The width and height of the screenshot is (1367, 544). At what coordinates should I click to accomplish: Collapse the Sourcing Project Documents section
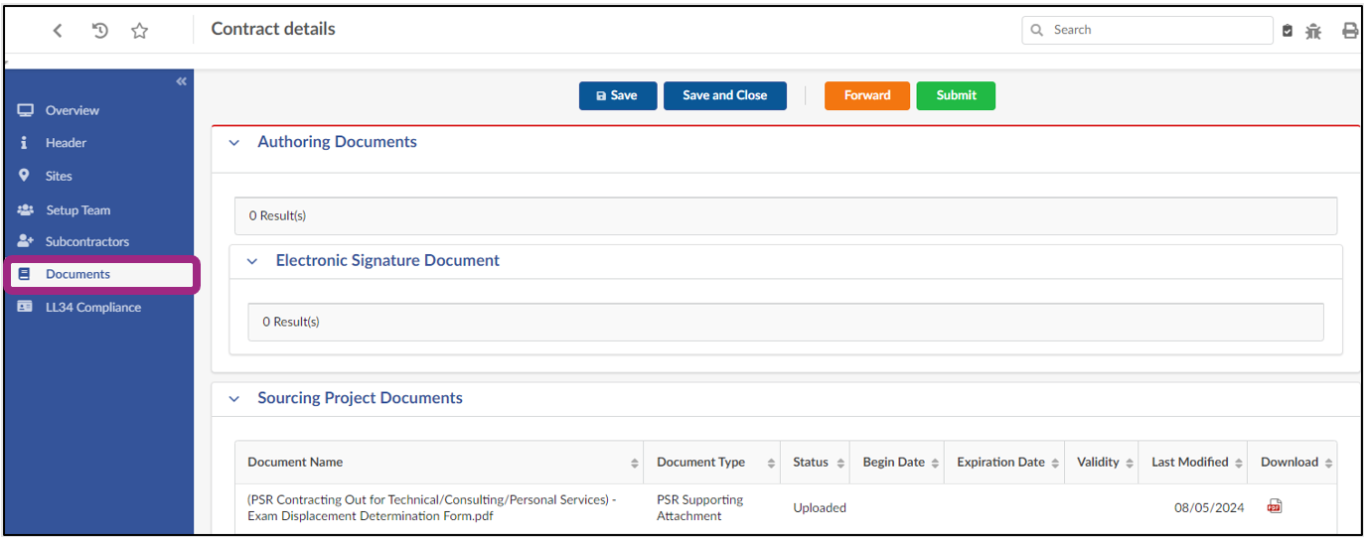pyautogui.click(x=234, y=399)
